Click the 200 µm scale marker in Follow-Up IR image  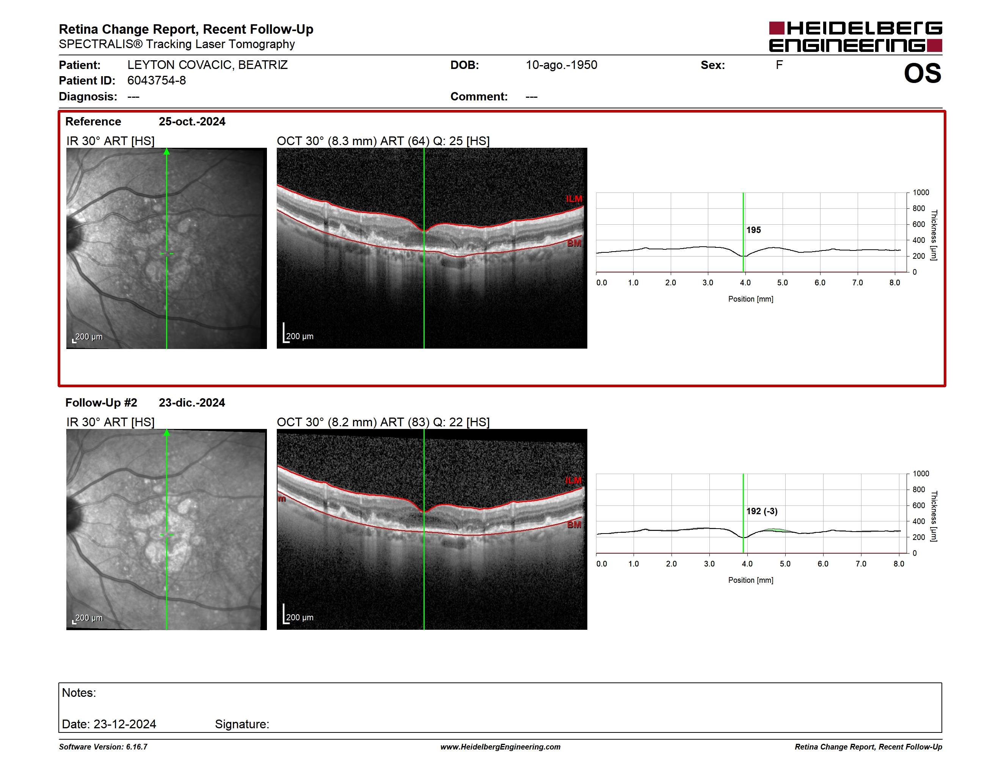tap(88, 619)
